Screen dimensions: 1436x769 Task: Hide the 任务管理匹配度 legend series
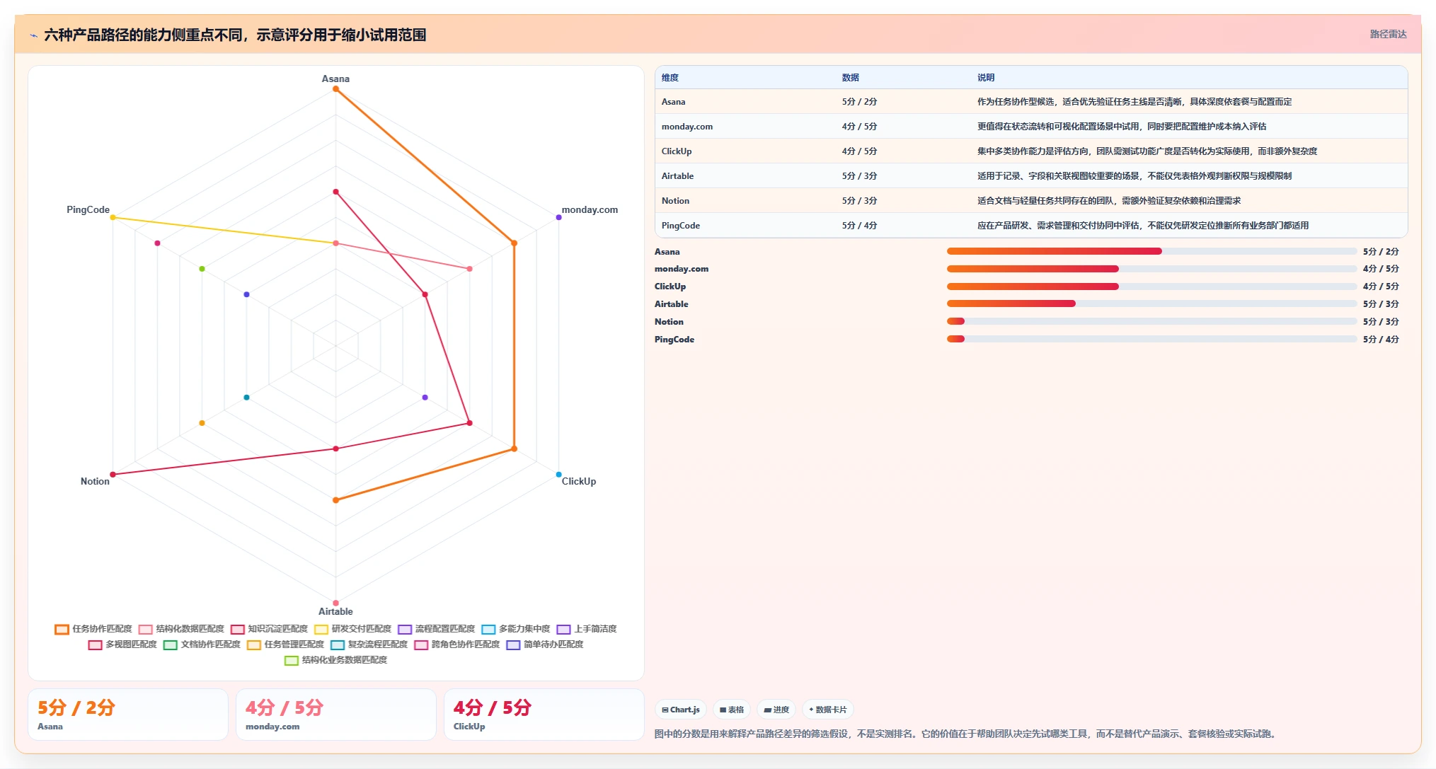coord(285,644)
